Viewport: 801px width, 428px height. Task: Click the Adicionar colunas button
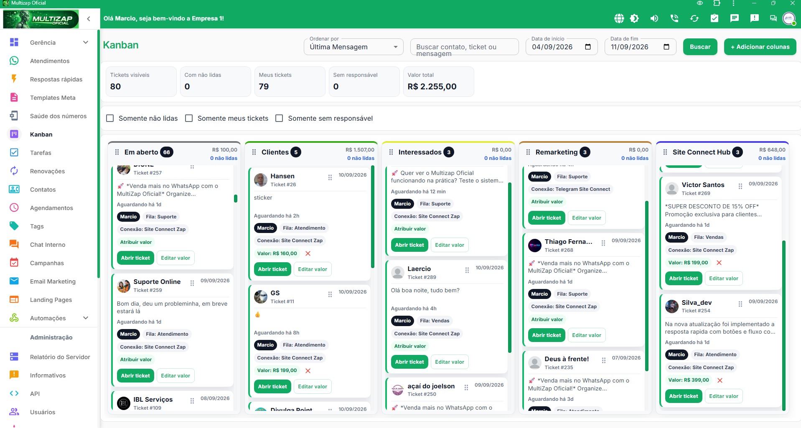(760, 47)
